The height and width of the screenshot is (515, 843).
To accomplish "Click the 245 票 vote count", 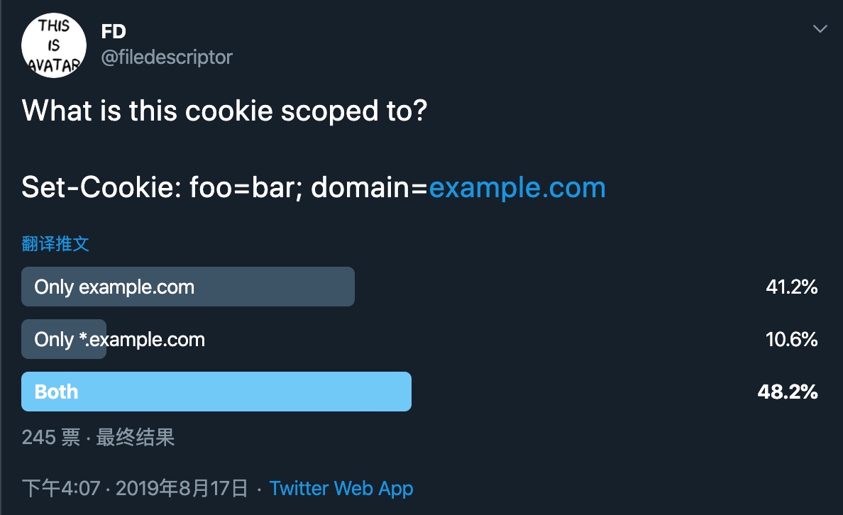I will pos(51,437).
